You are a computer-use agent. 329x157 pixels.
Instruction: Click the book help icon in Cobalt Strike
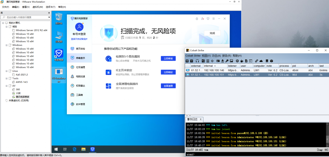[x=267, y=61]
